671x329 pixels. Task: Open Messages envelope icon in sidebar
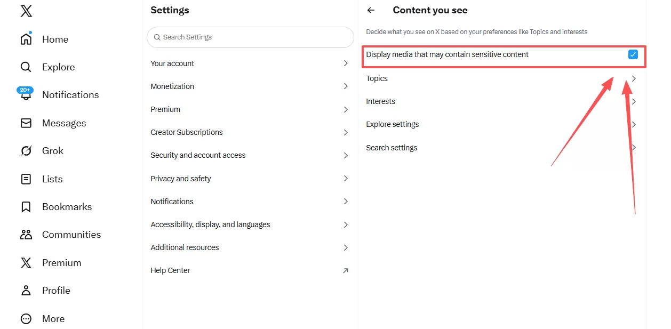coord(26,123)
